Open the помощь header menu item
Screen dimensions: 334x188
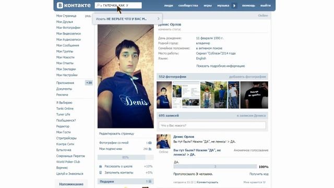(x=248, y=6)
